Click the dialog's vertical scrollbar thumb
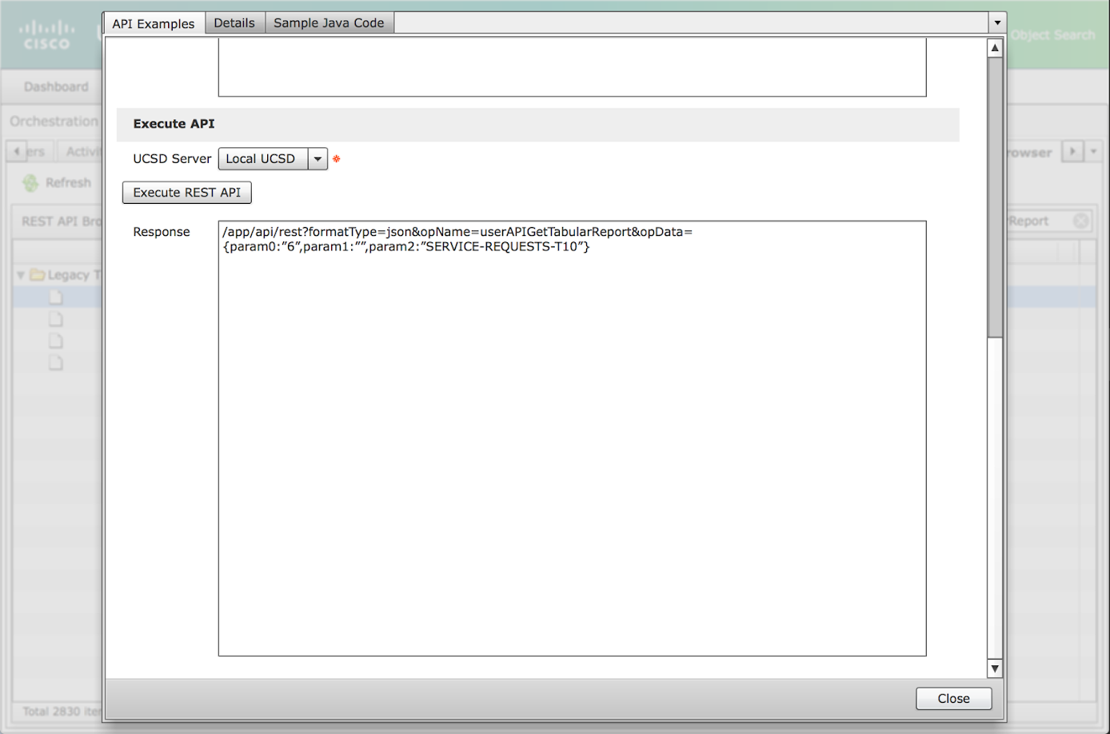This screenshot has width=1110, height=734. coord(995,196)
